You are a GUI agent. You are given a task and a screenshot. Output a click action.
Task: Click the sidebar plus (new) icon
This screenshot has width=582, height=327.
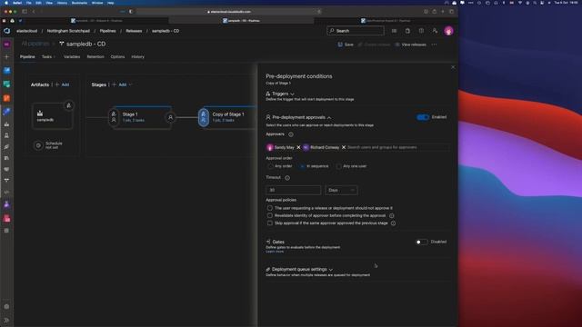click(x=6, y=57)
